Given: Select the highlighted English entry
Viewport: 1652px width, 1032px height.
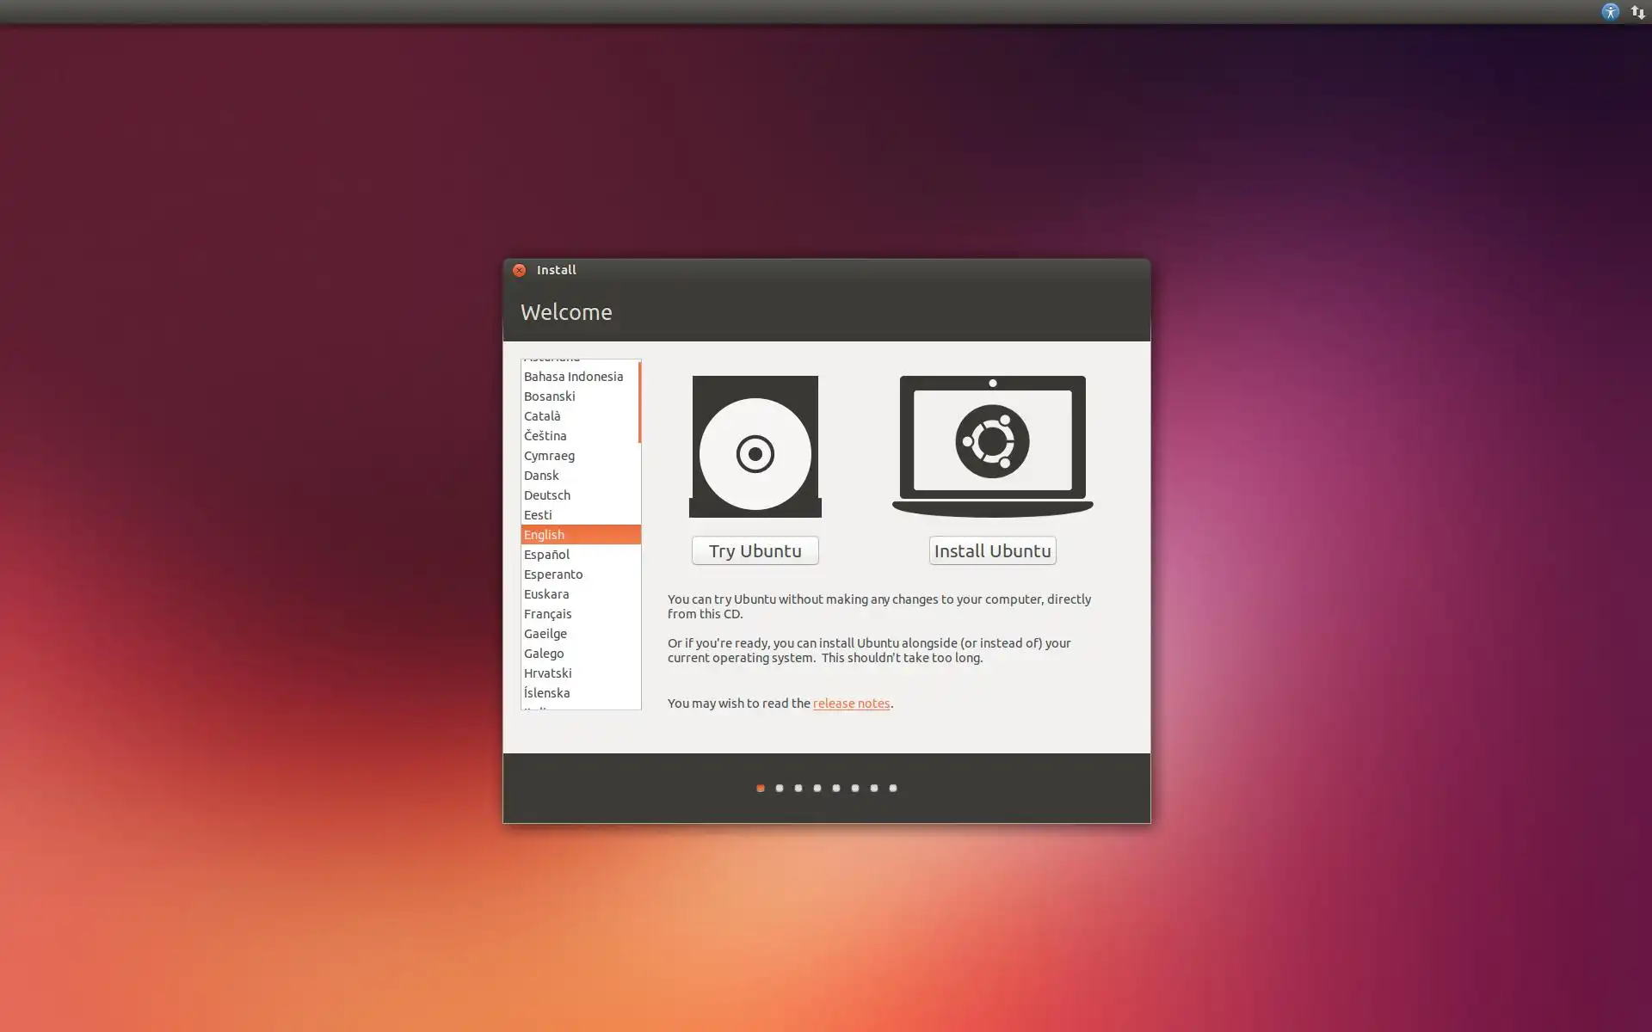Looking at the screenshot, I should [545, 535].
